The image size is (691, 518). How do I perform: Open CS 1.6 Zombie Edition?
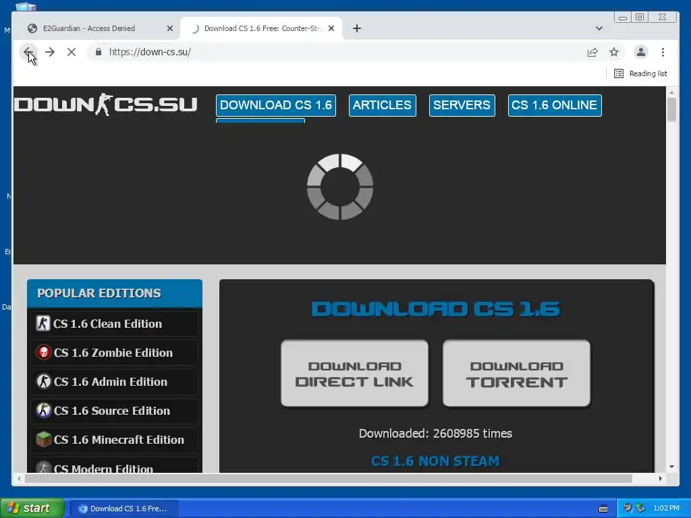coord(114,353)
